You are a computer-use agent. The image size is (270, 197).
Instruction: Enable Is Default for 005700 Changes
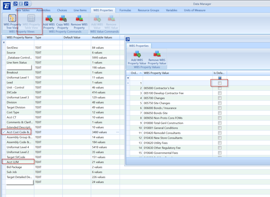(x=220, y=98)
